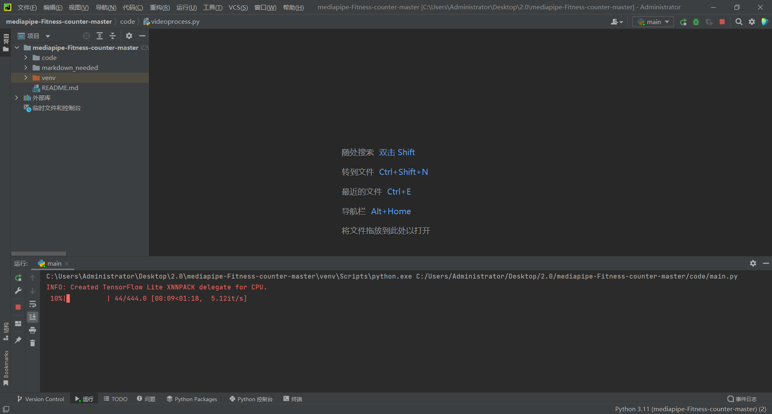Collapse all items in project tree

click(x=113, y=36)
